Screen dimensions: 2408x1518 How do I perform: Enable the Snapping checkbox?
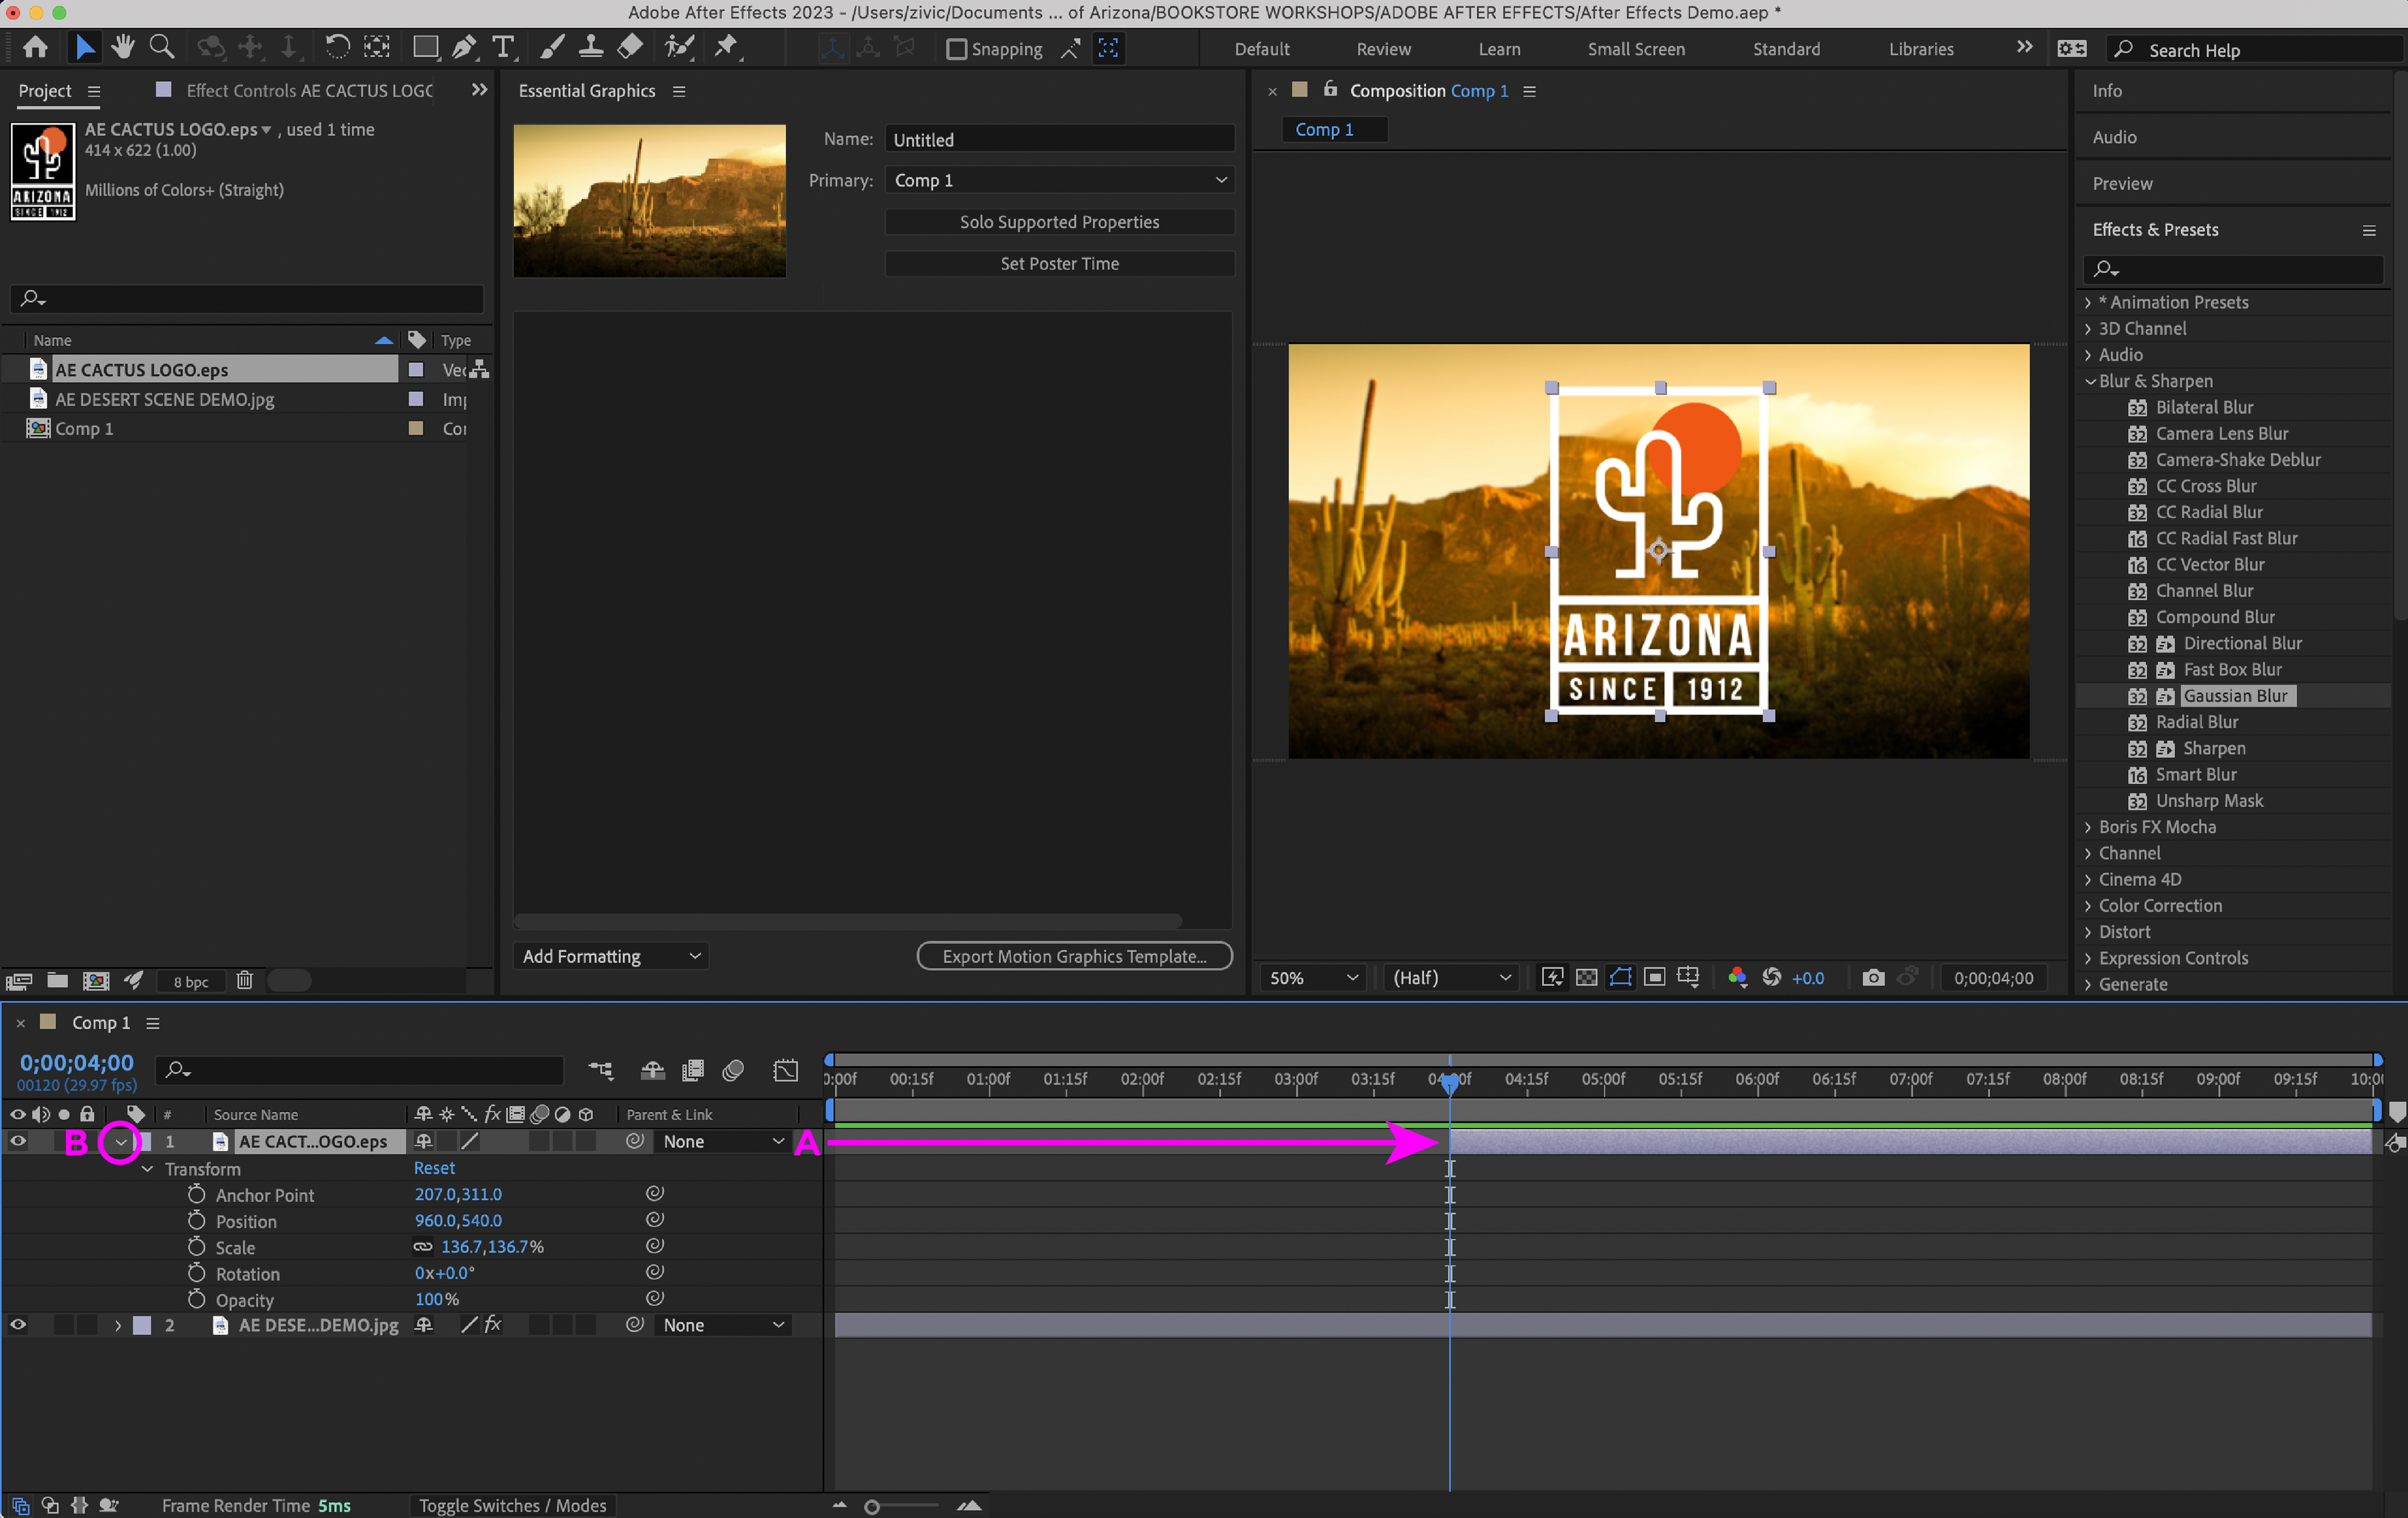[956, 49]
